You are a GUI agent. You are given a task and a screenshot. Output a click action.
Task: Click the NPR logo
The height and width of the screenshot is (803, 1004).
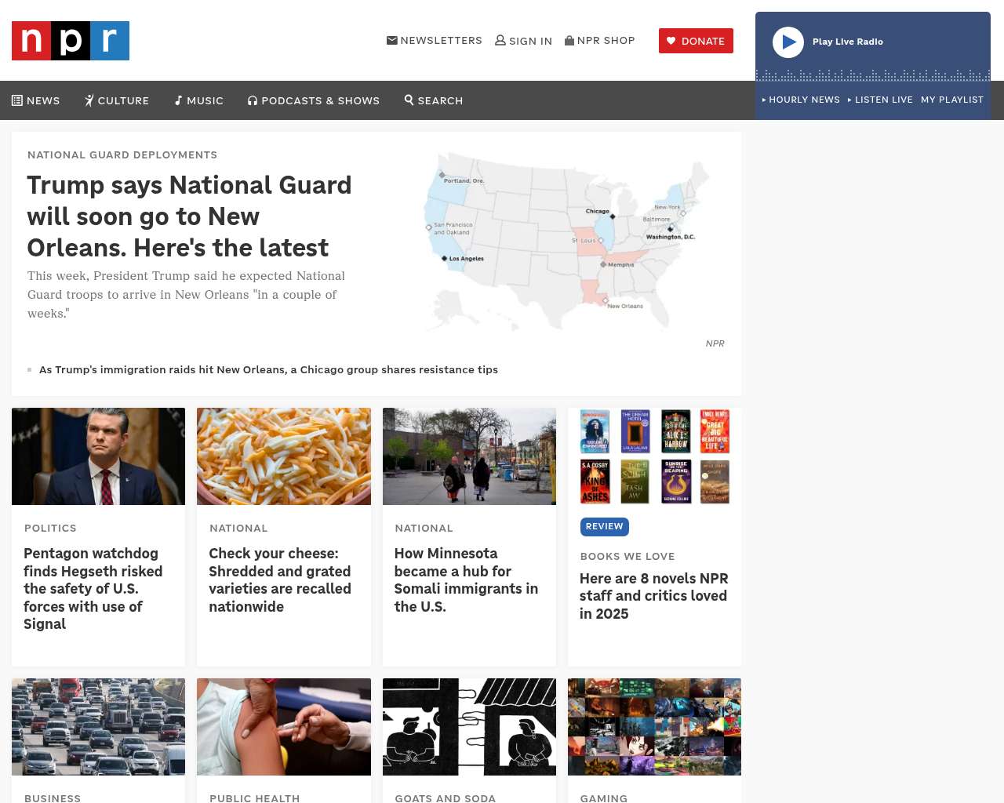point(71,41)
